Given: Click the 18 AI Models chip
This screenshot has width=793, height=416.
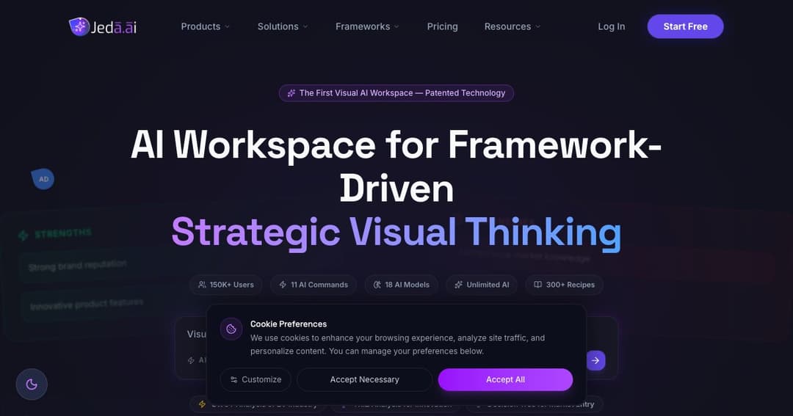Looking at the screenshot, I should click(402, 285).
